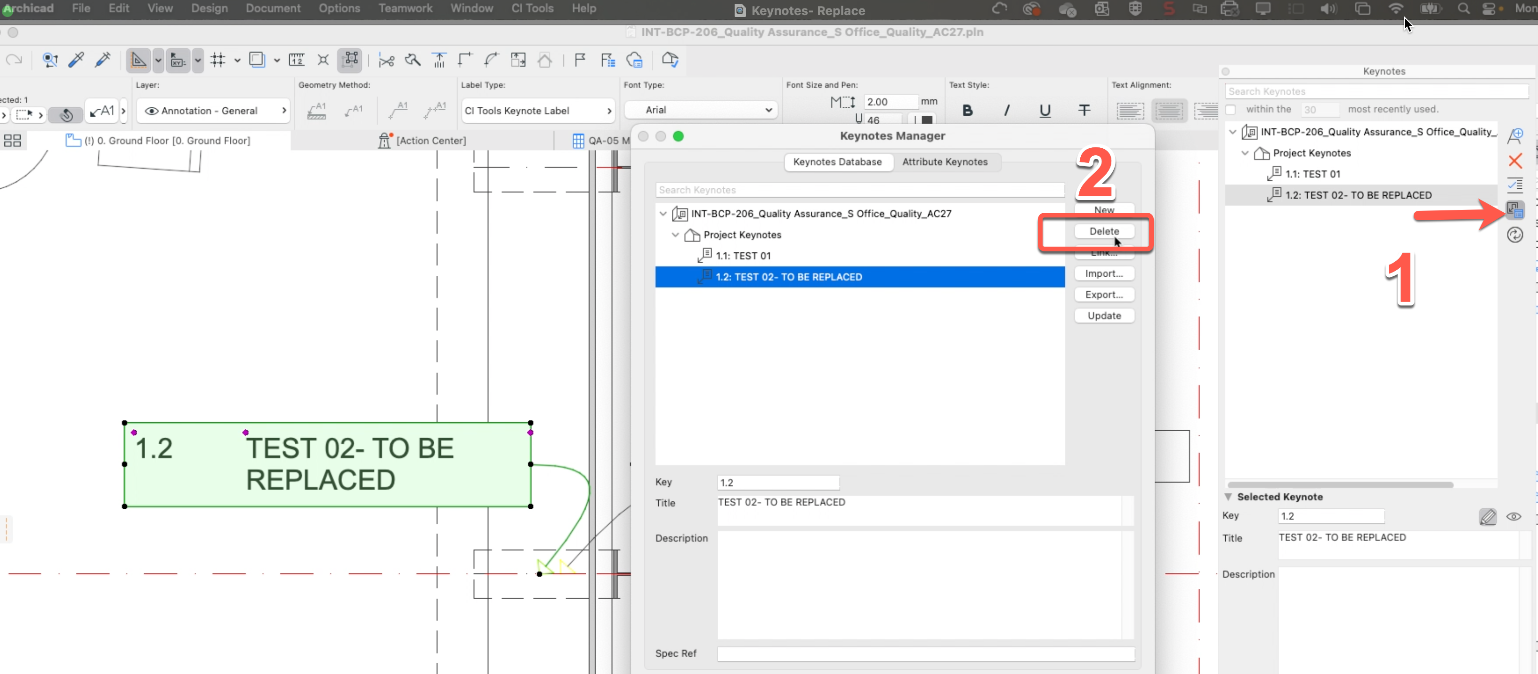Click the Spec Ref input field
The width and height of the screenshot is (1538, 674).
[925, 654]
